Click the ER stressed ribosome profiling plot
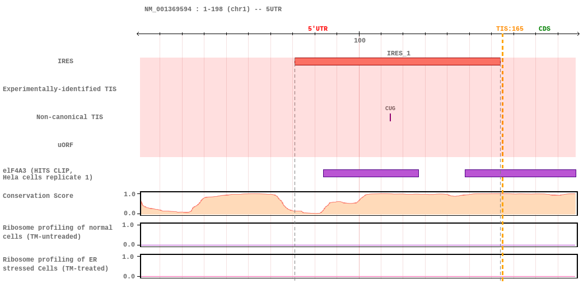The width and height of the screenshot is (588, 284). 358,266
